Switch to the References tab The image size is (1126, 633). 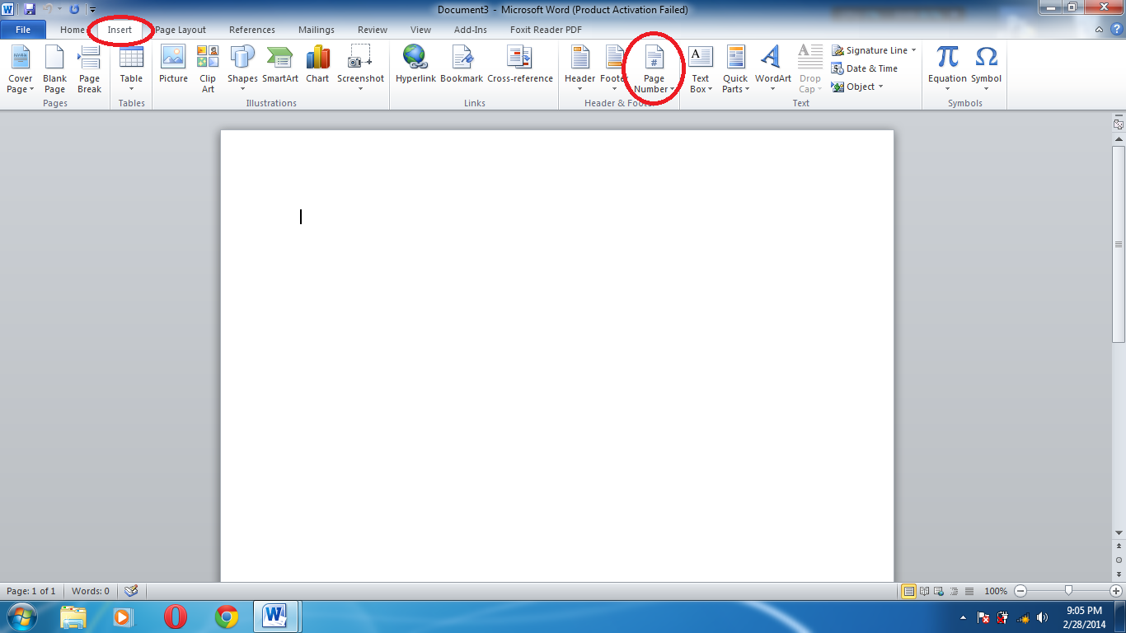point(252,30)
